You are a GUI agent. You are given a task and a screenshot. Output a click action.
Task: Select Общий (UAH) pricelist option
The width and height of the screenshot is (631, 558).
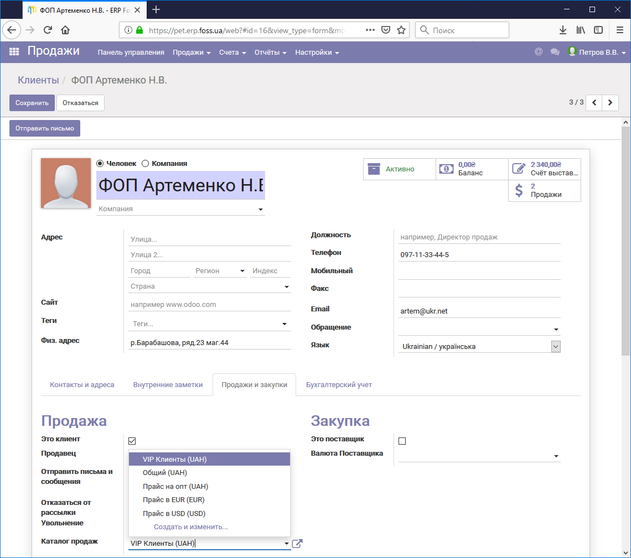click(209, 473)
